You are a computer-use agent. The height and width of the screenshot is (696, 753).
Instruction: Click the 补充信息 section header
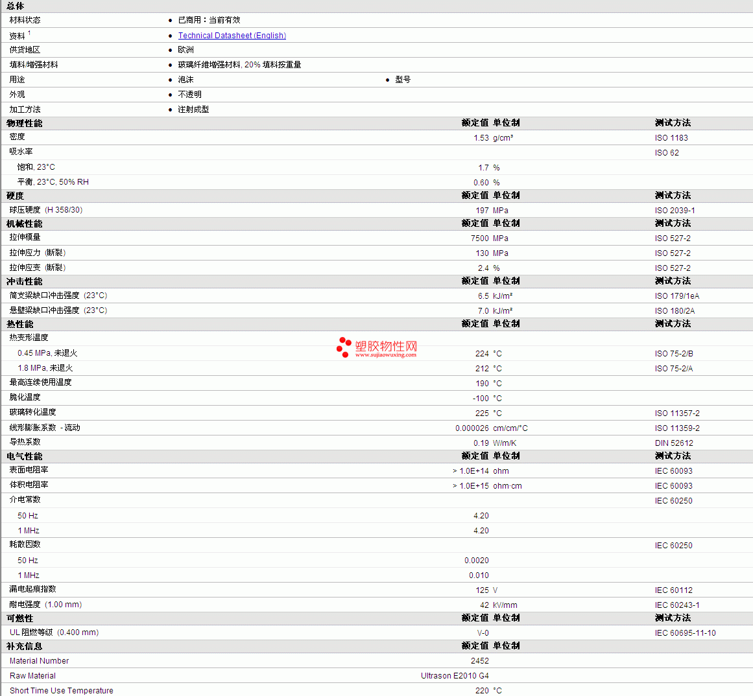click(25, 646)
